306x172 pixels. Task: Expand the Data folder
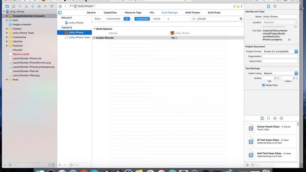coord(7,20)
